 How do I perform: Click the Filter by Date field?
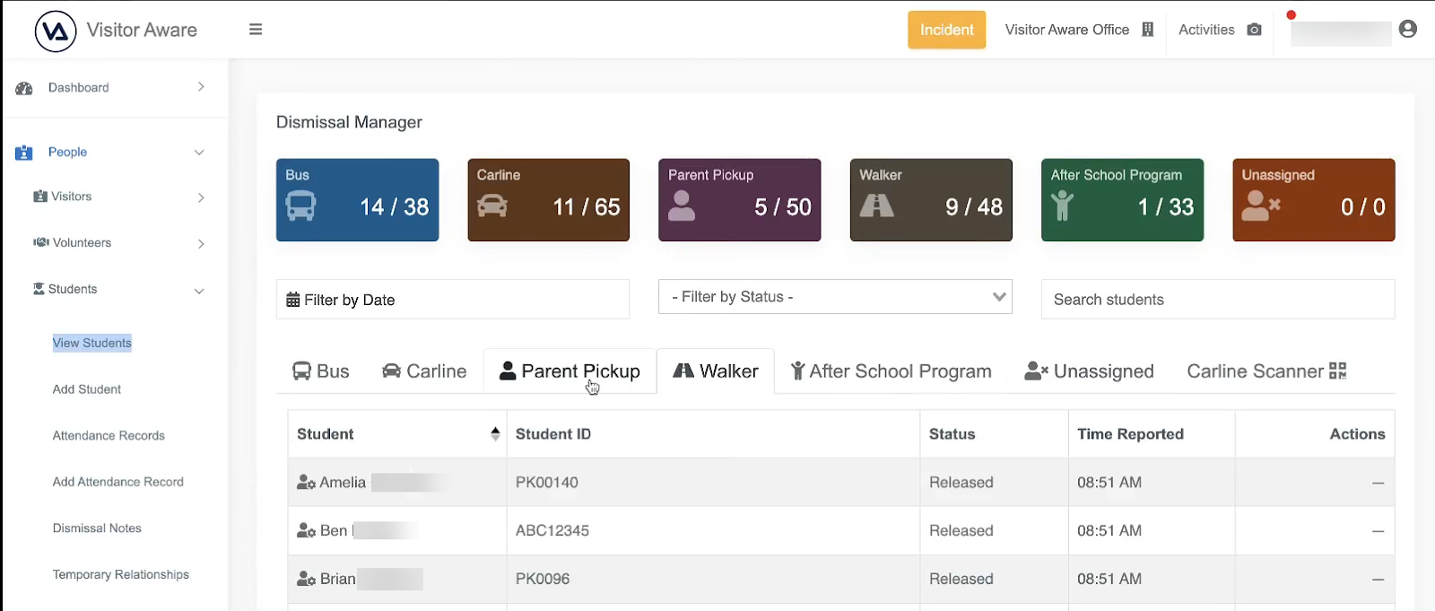[x=452, y=300]
